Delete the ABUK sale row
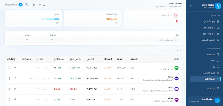Screen dimensions: 223x106 (x=9, y=78)
